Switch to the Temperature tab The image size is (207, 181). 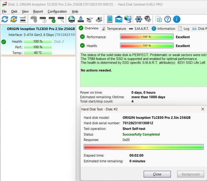click(114, 28)
